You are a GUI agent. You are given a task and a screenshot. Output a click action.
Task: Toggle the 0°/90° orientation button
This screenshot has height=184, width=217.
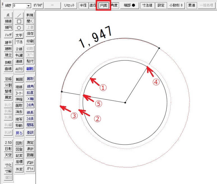37,5
